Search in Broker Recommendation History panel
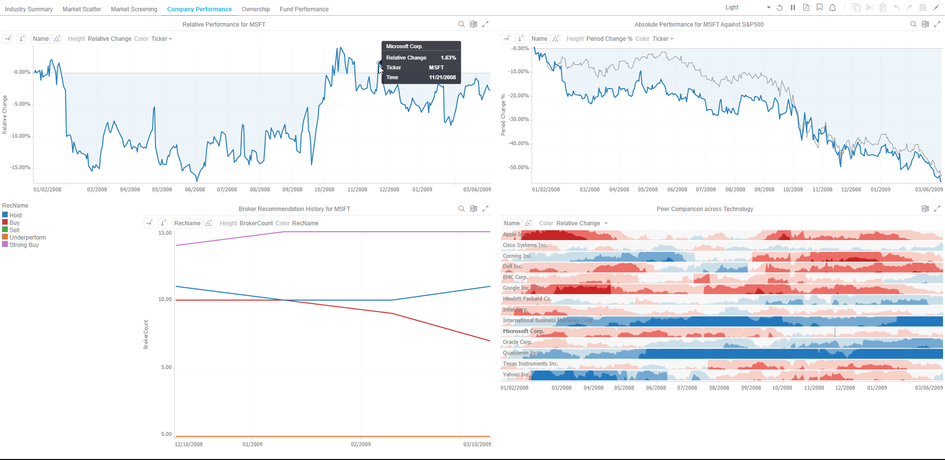The image size is (945, 460). pyautogui.click(x=462, y=209)
